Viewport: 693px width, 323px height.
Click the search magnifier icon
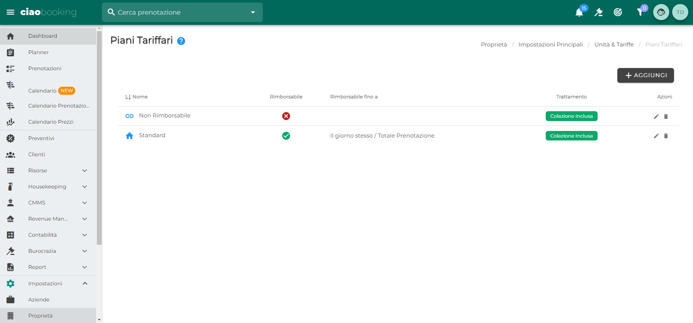point(111,12)
